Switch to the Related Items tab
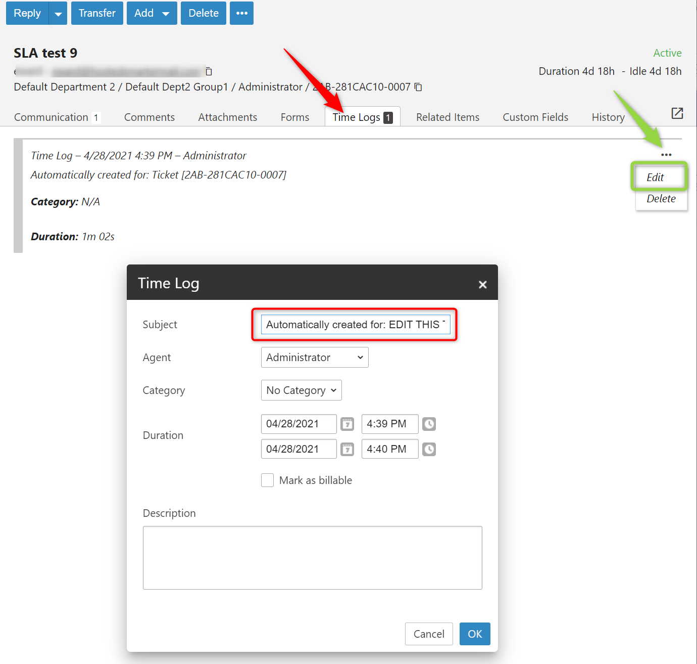The width and height of the screenshot is (697, 664). [447, 117]
